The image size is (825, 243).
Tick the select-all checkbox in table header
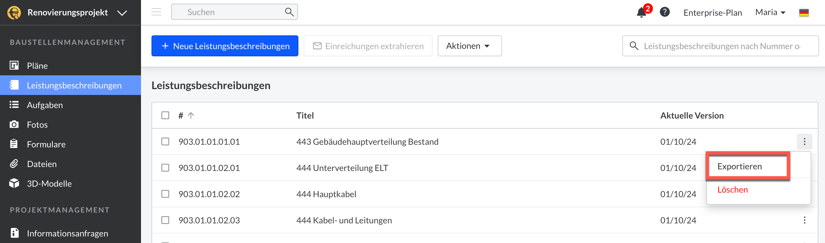tap(165, 115)
